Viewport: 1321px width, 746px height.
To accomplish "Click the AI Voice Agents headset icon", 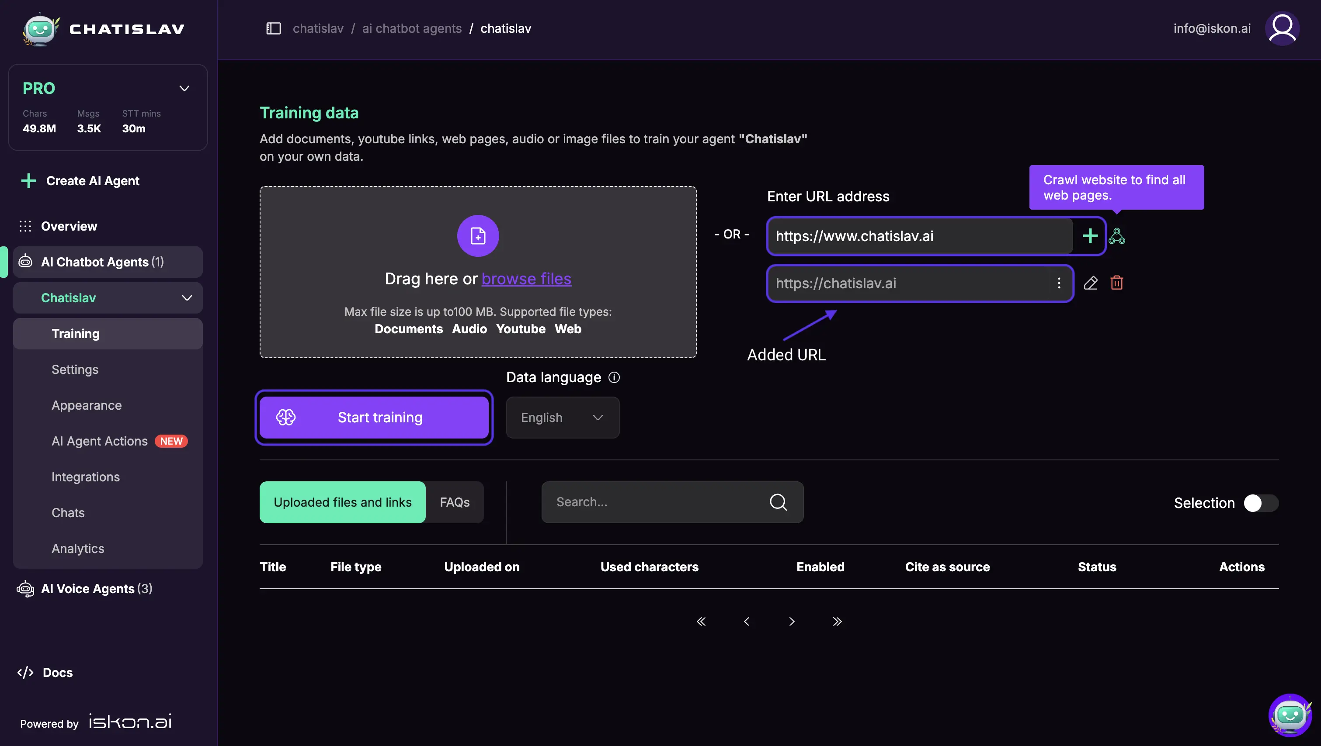I will pyautogui.click(x=25, y=589).
